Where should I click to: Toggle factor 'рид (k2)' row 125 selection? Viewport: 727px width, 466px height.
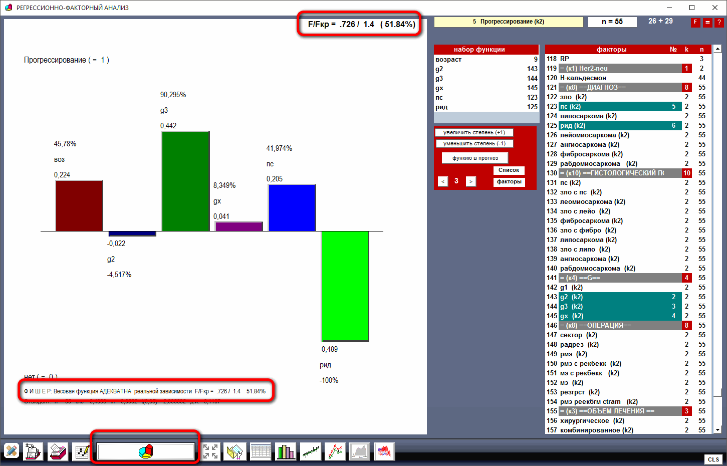(x=620, y=125)
